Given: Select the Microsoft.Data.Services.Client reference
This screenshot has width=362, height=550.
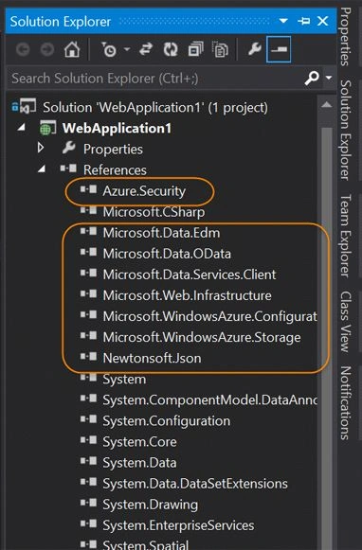Looking at the screenshot, I should 190,275.
